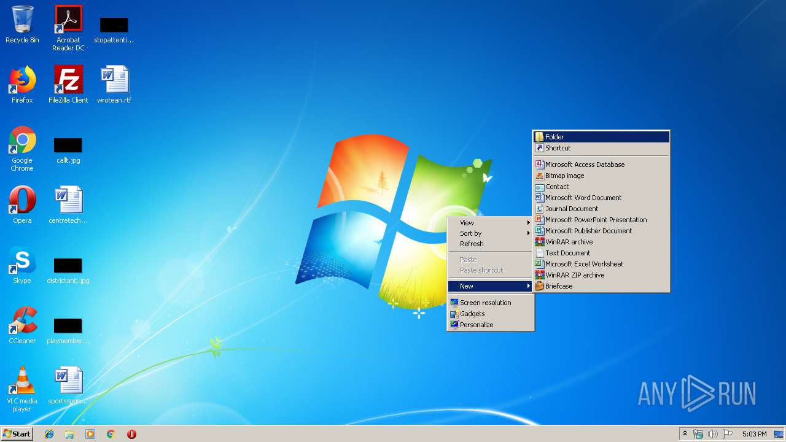Click the Show desktop button
Viewport: 786px width, 442px height.
pos(779,434)
